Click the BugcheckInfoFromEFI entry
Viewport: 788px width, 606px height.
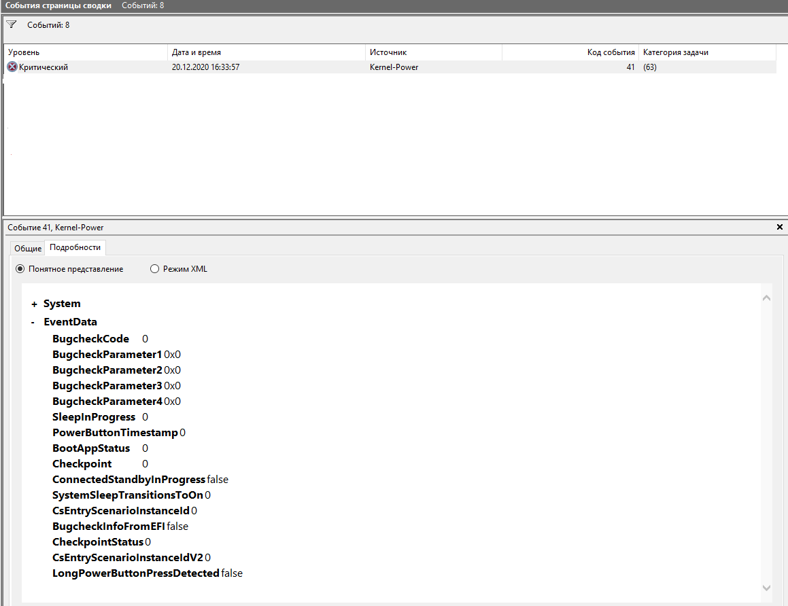pos(120,526)
